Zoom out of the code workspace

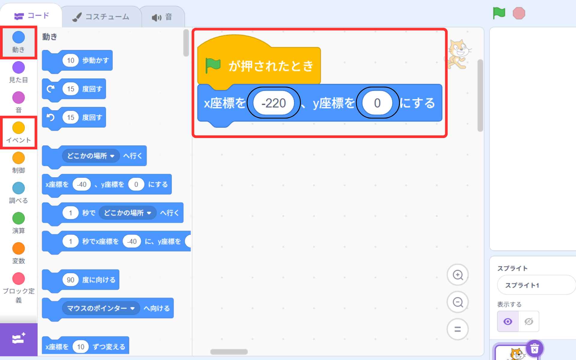[x=457, y=302]
